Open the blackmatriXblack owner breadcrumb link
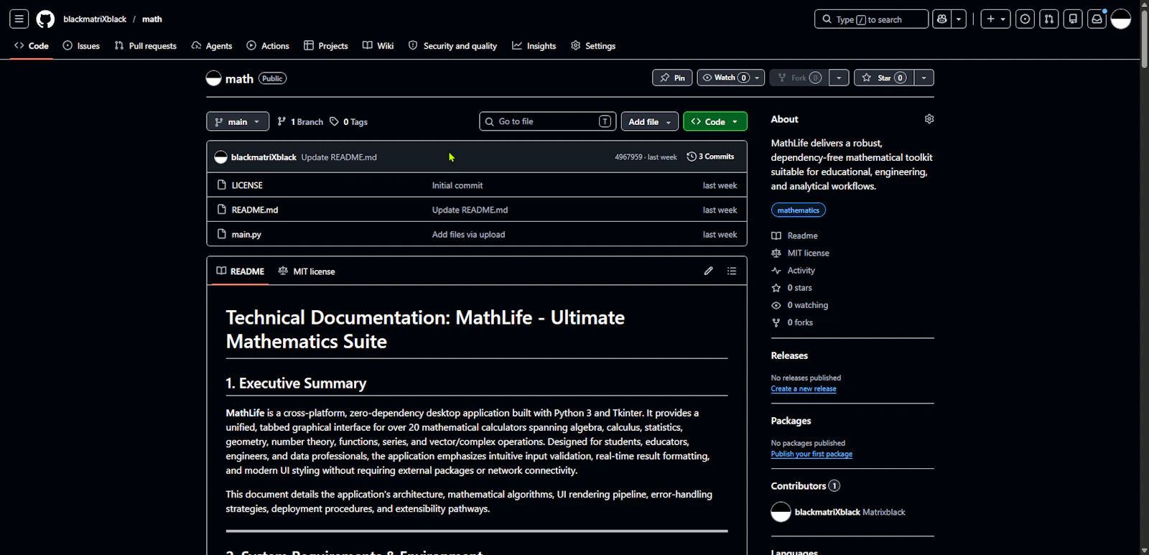The image size is (1149, 555). point(95,19)
